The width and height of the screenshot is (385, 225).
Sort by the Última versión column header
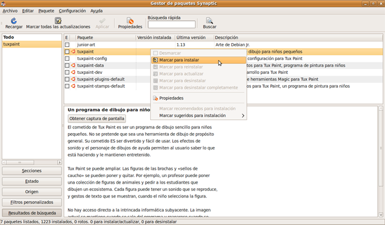(x=194, y=37)
